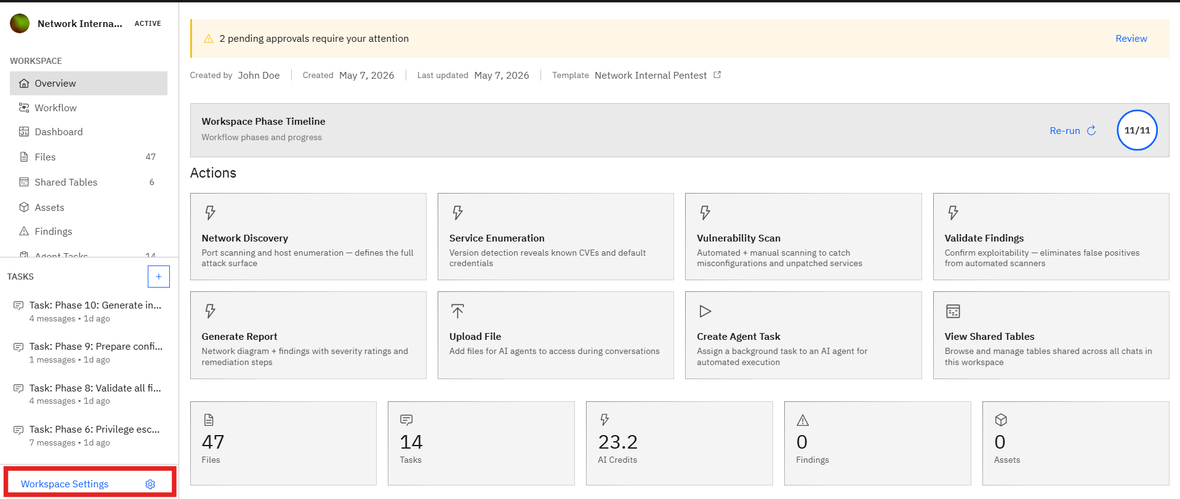1180x499 pixels.
Task: Click the play icon on Create Agent Task card
Action: (705, 311)
